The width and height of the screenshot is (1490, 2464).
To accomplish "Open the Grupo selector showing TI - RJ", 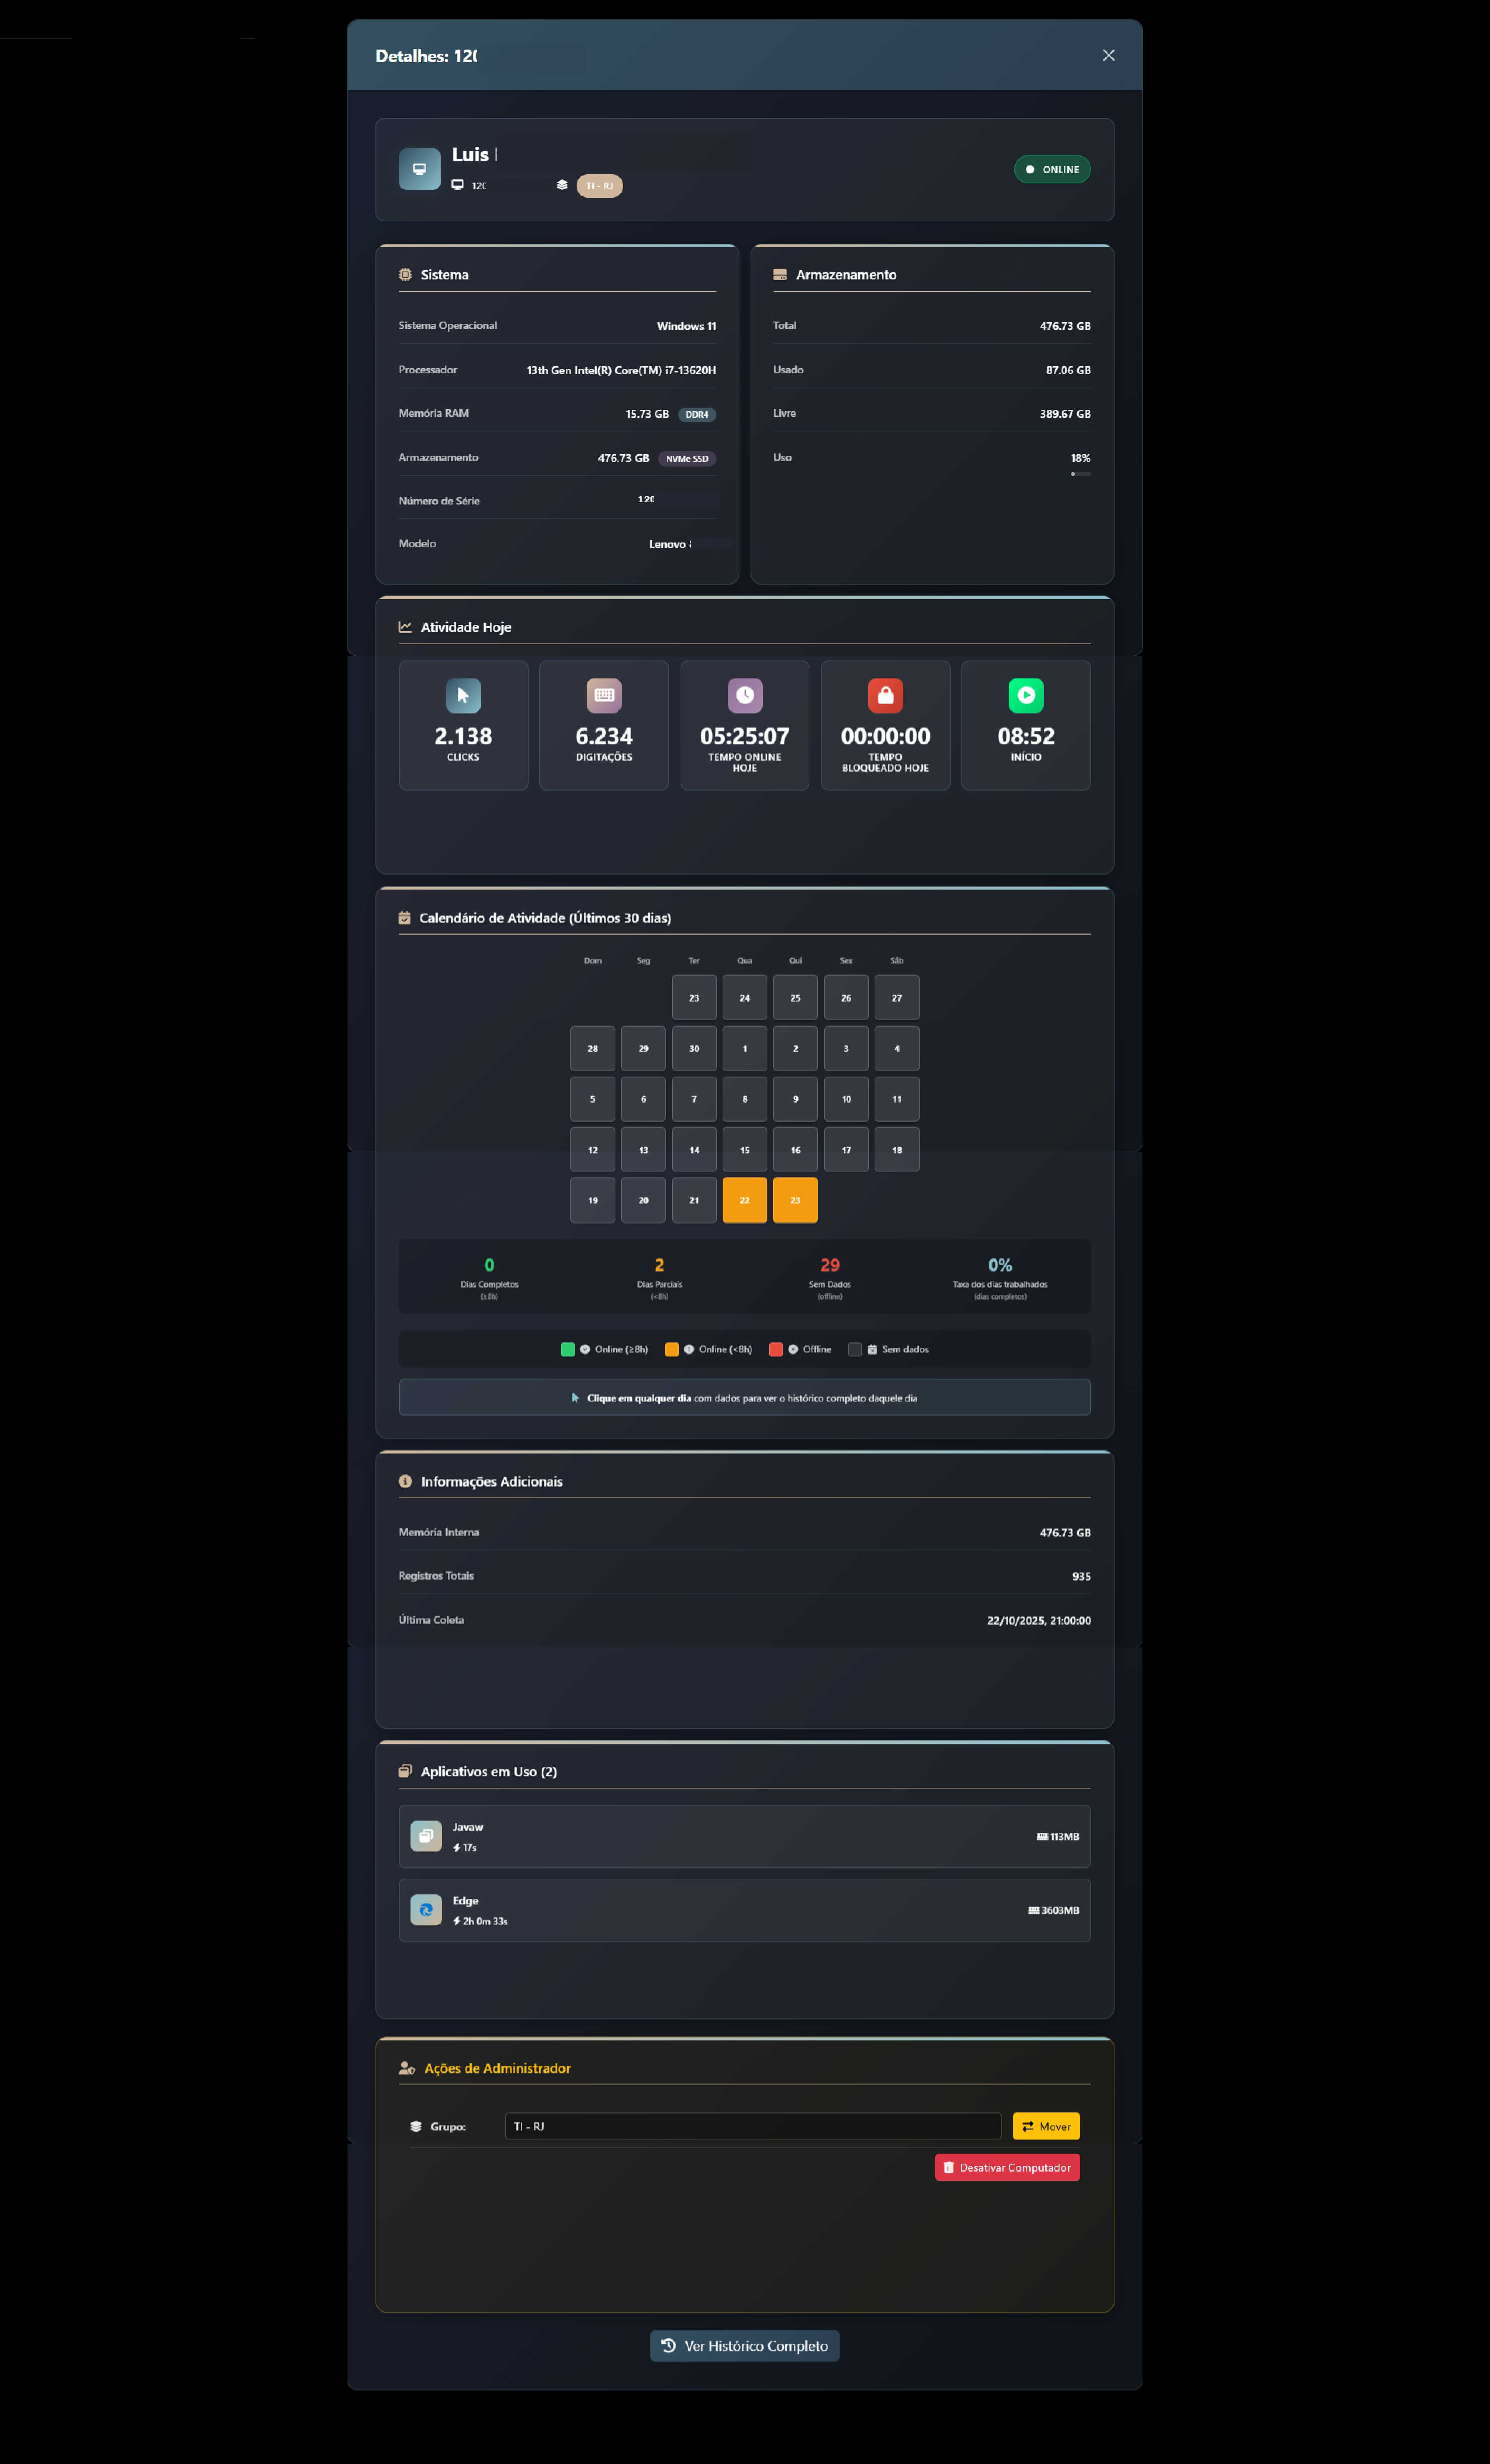I will (752, 2126).
